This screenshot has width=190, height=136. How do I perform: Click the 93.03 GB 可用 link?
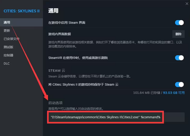coord(174,93)
